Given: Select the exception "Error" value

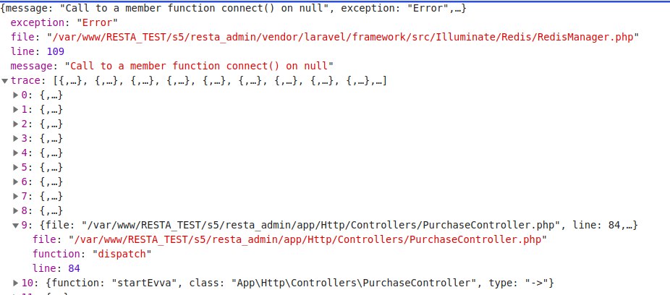Looking at the screenshot, I should [89, 22].
